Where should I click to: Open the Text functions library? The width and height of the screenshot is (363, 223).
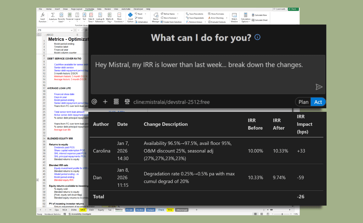(84, 17)
